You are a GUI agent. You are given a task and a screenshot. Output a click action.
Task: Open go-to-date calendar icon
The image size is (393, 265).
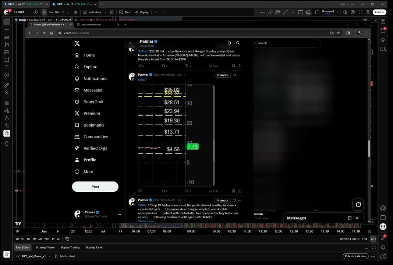(67, 239)
